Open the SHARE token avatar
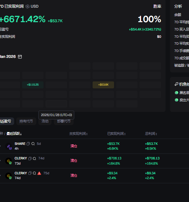189x202 pixels. click(9, 146)
